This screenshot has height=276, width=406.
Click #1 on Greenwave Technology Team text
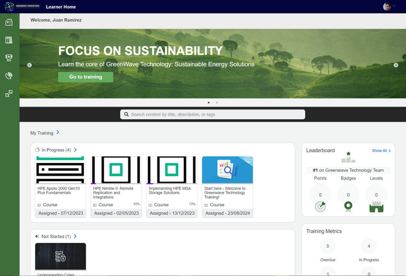[348, 170]
